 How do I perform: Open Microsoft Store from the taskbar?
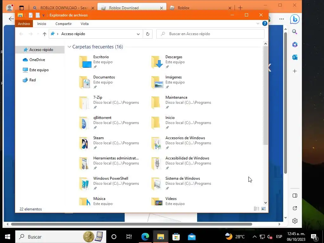pyautogui.click(x=176, y=237)
